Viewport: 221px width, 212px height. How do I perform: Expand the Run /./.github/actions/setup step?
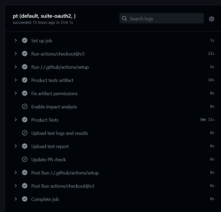[16, 67]
